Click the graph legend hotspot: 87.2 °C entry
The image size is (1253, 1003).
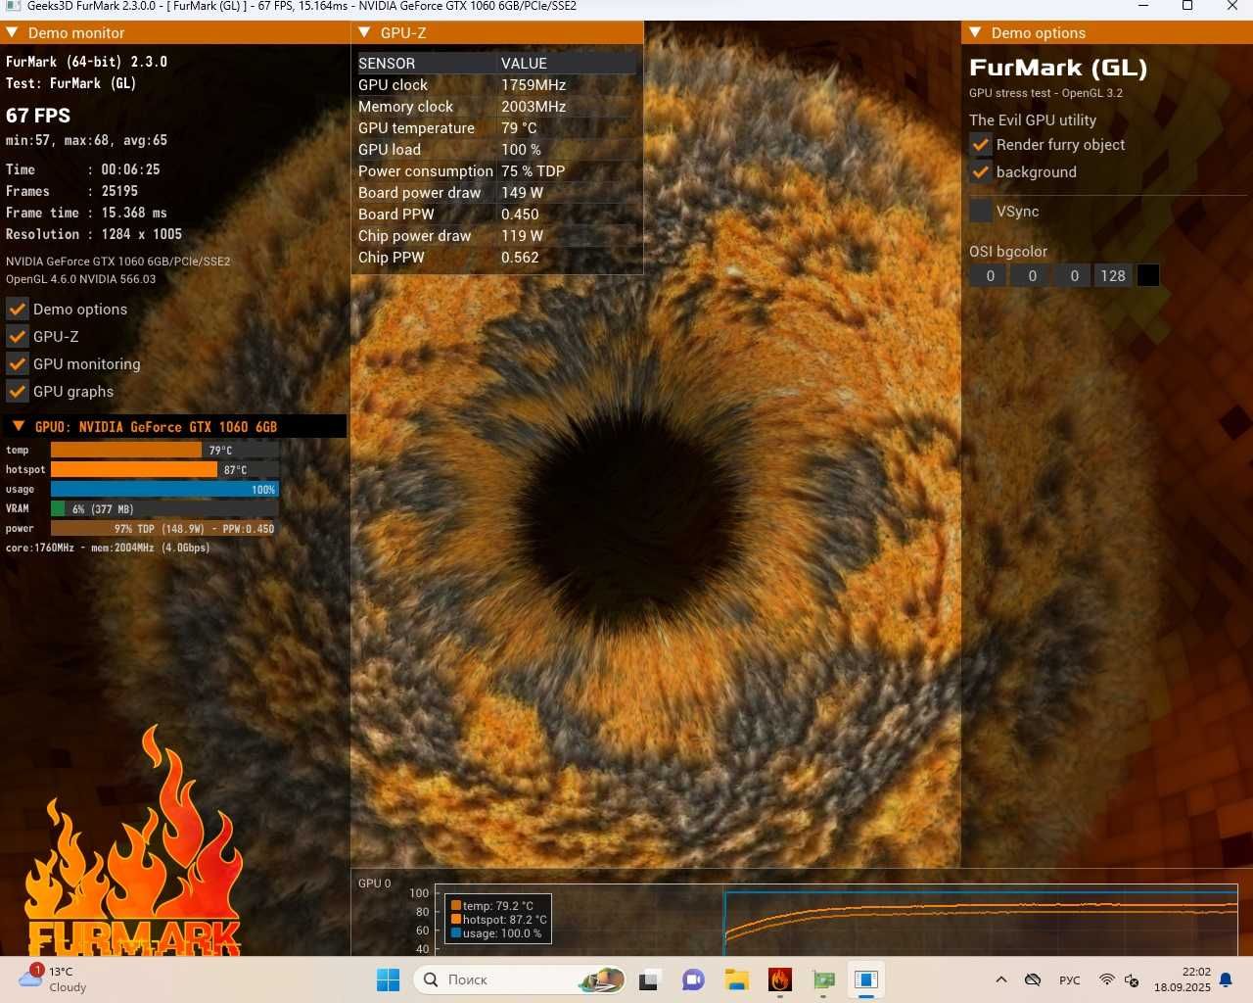point(498,920)
